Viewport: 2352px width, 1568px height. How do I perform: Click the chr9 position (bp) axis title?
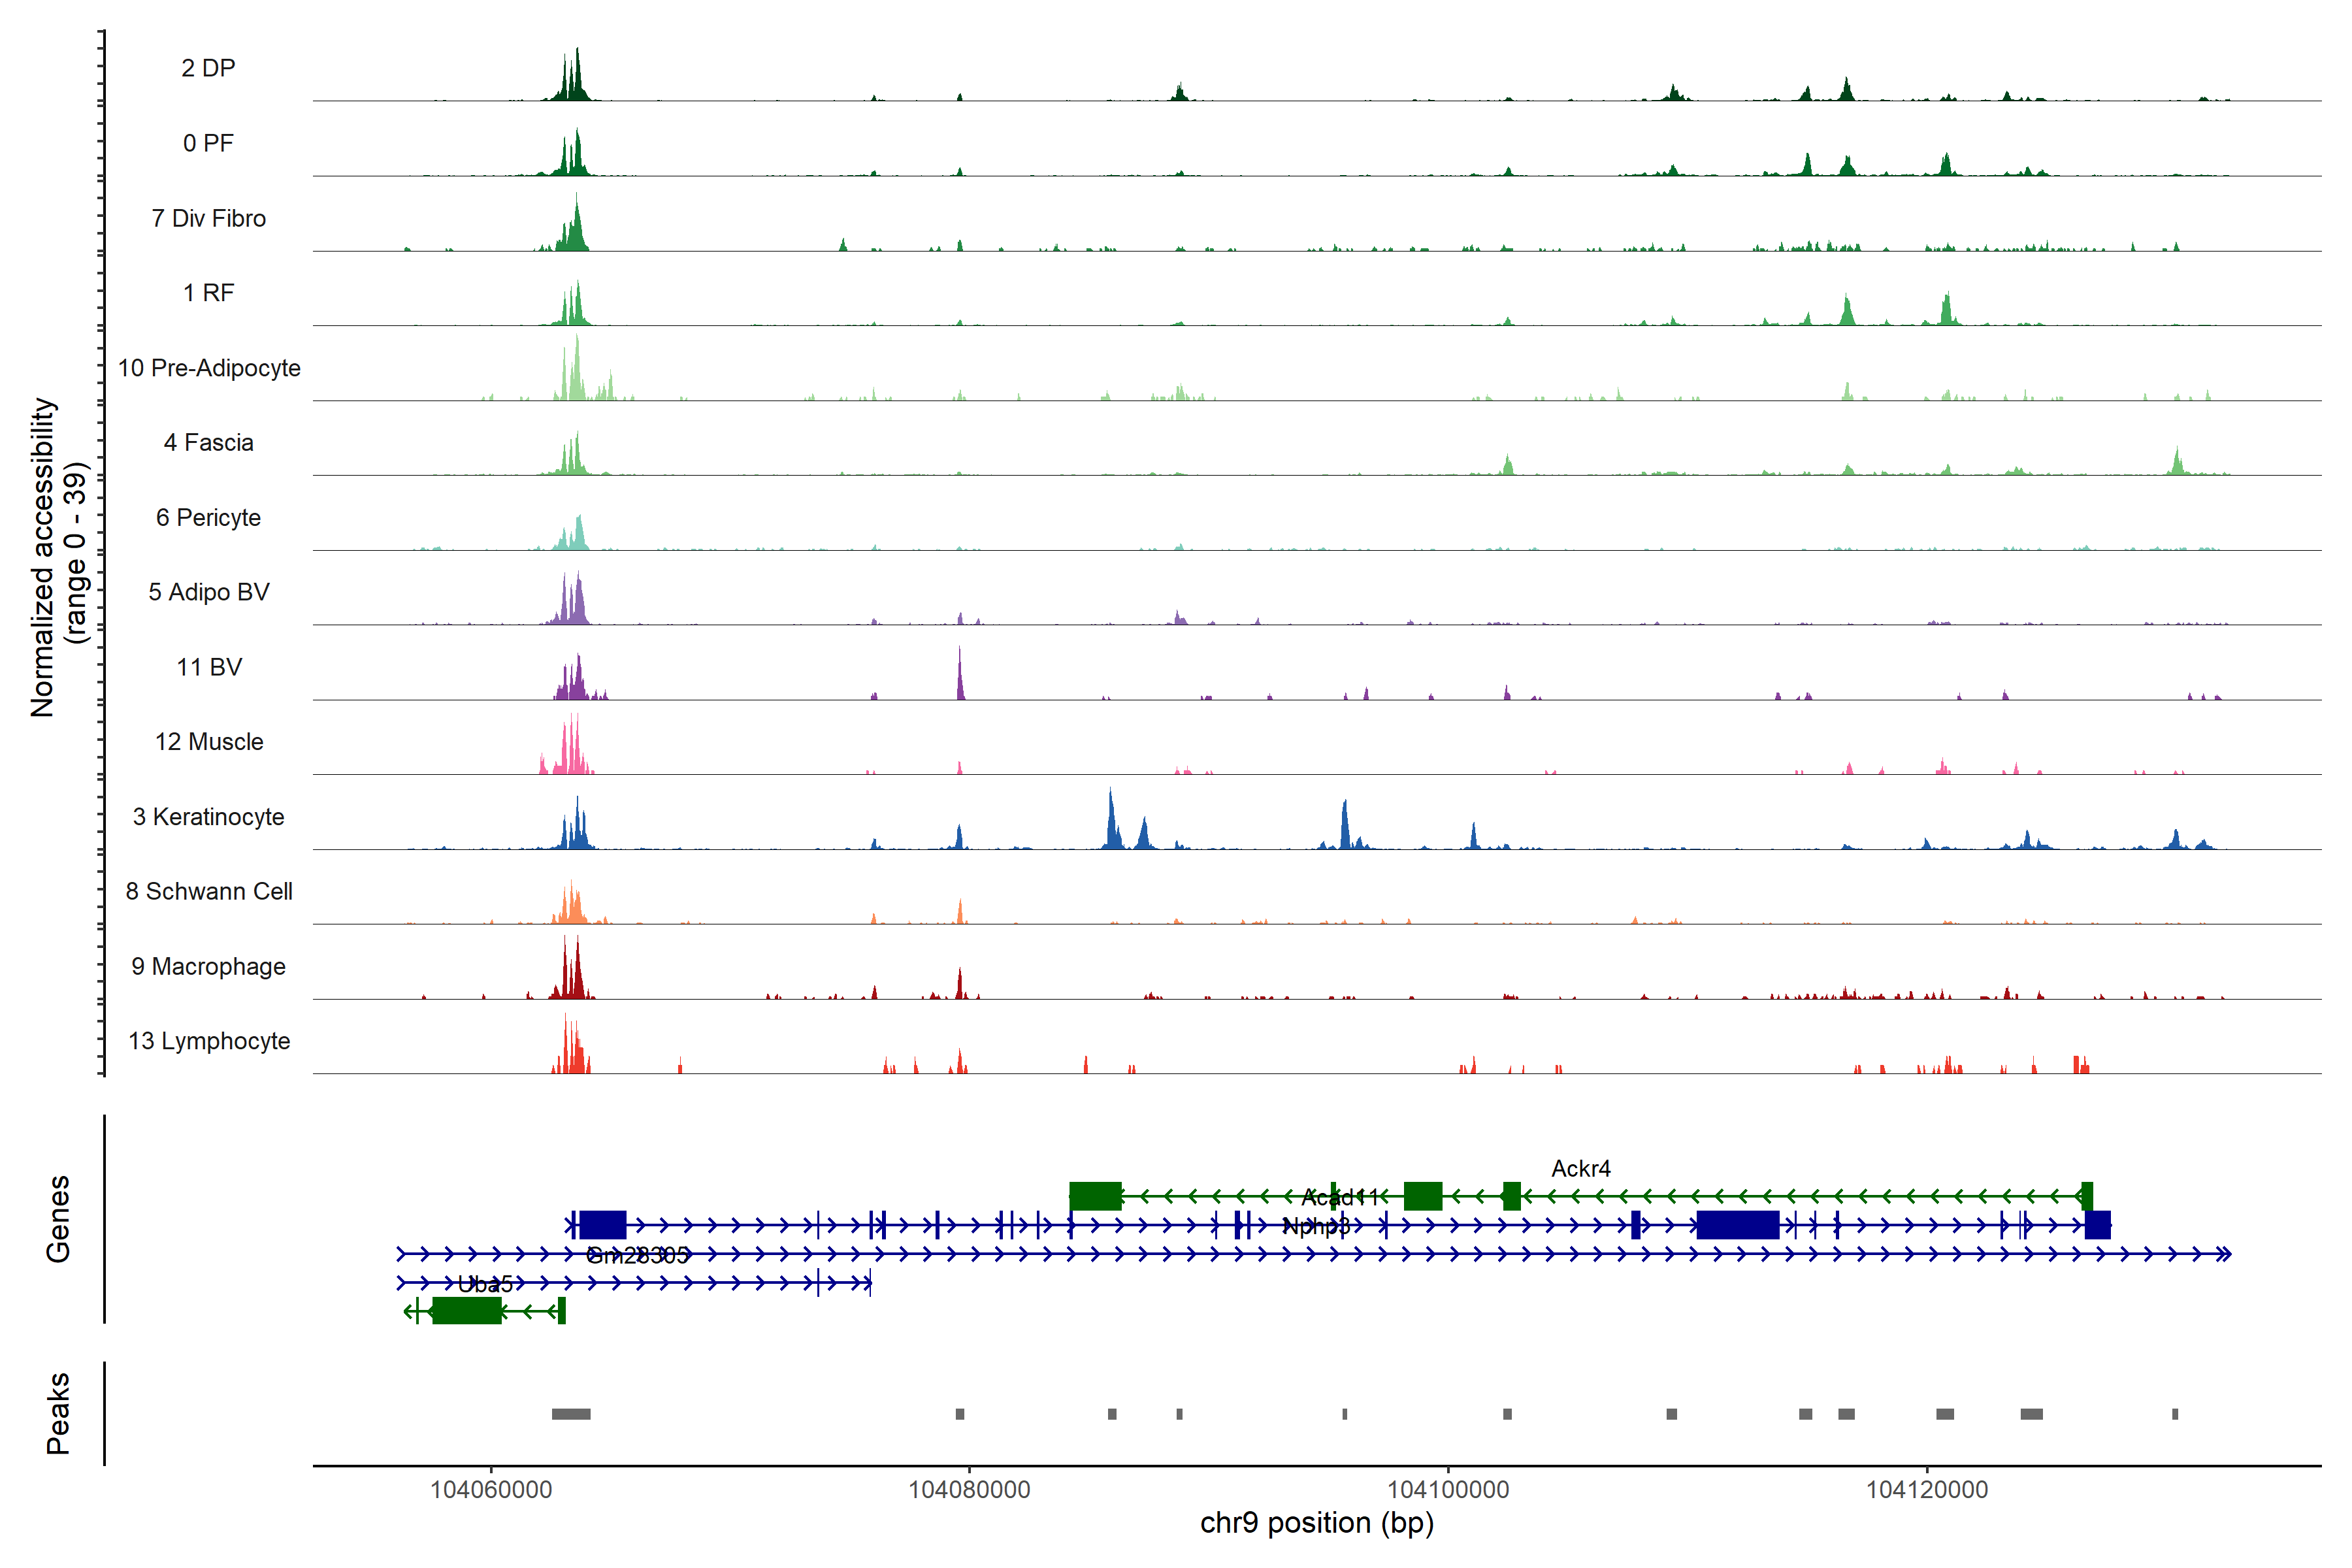(1316, 1523)
